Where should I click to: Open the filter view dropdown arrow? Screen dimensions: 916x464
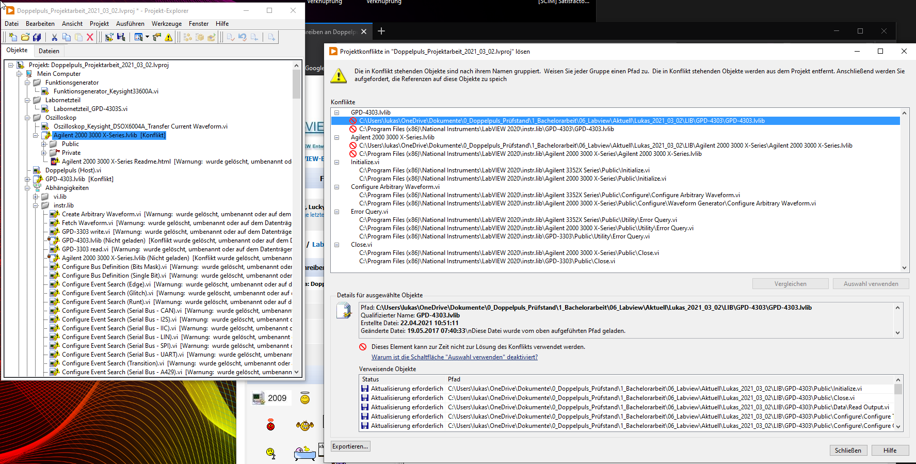(x=147, y=37)
